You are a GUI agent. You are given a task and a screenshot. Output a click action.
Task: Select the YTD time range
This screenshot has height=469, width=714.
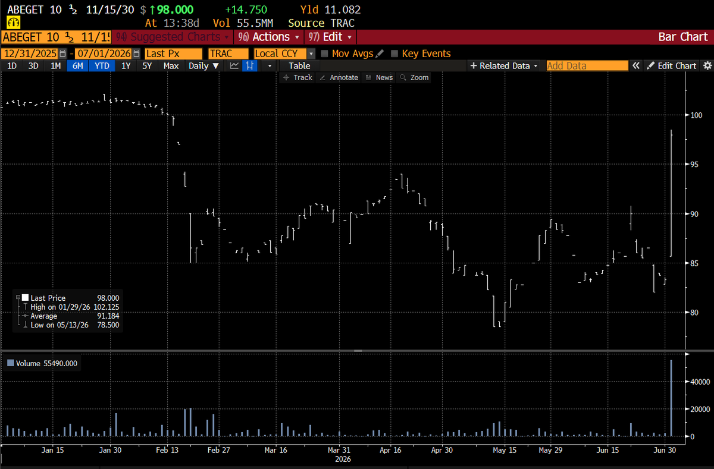(102, 66)
